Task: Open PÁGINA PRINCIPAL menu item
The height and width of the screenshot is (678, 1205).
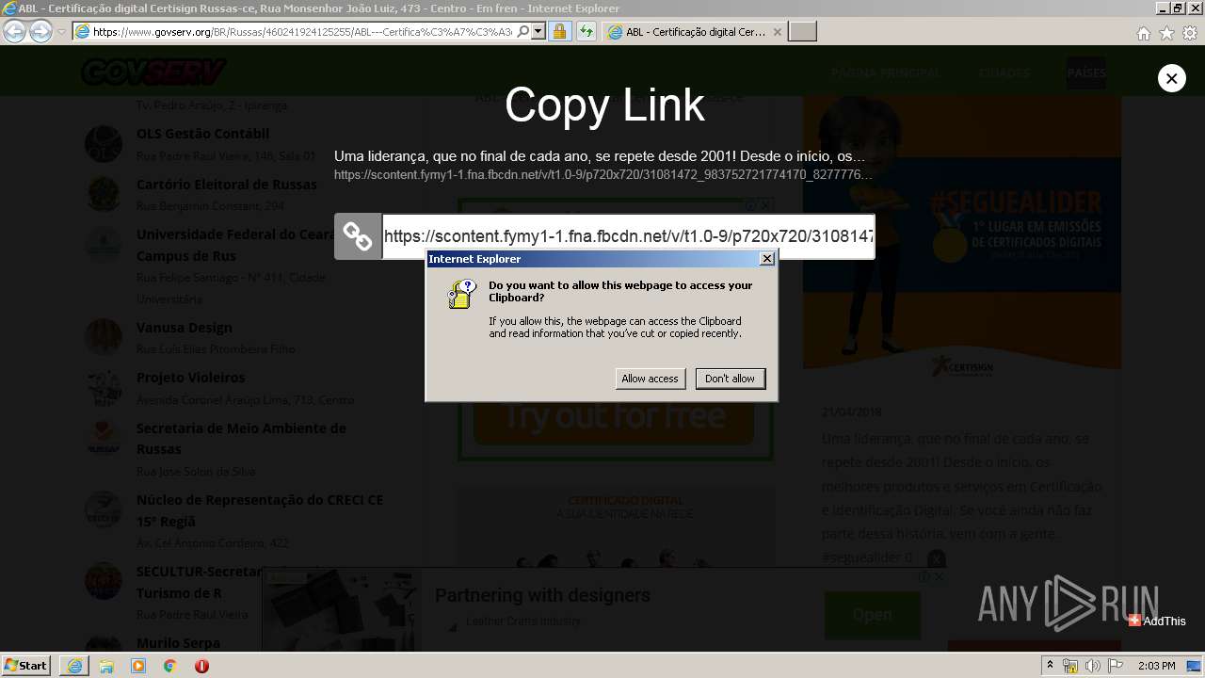Action: coord(886,73)
